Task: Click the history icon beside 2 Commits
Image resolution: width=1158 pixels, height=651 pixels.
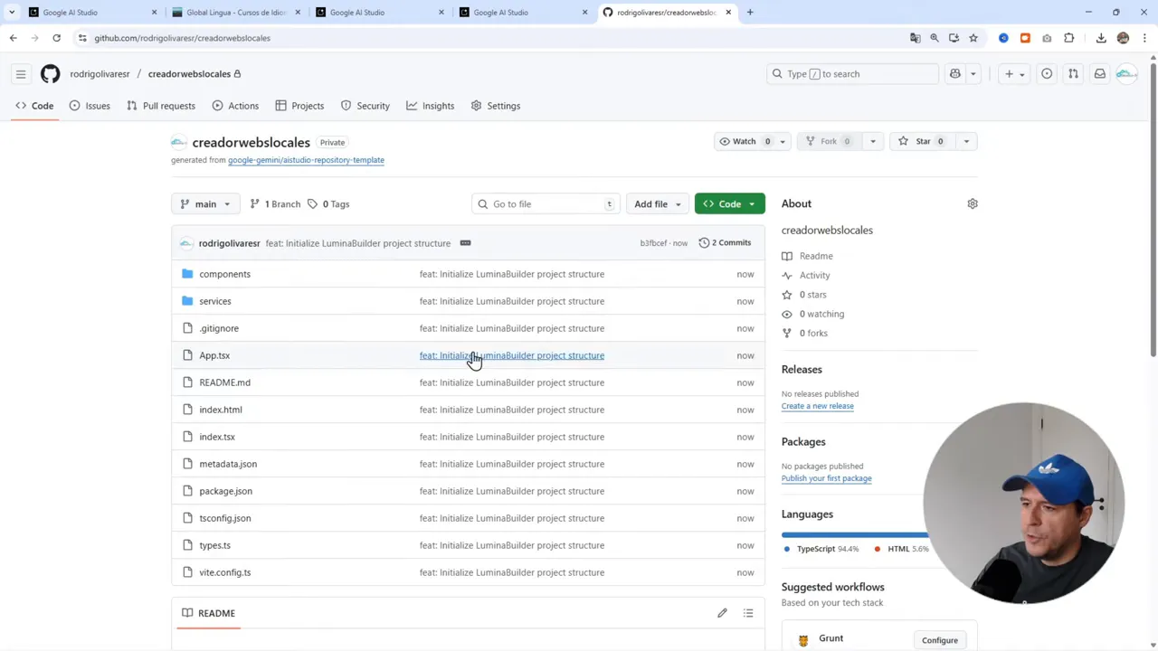Action: [x=704, y=242]
